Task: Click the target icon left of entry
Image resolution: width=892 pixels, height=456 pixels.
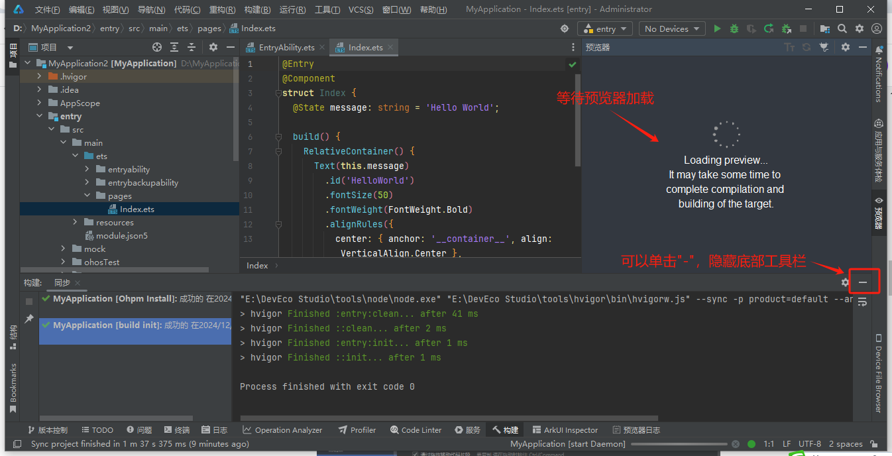Action: click(565, 28)
